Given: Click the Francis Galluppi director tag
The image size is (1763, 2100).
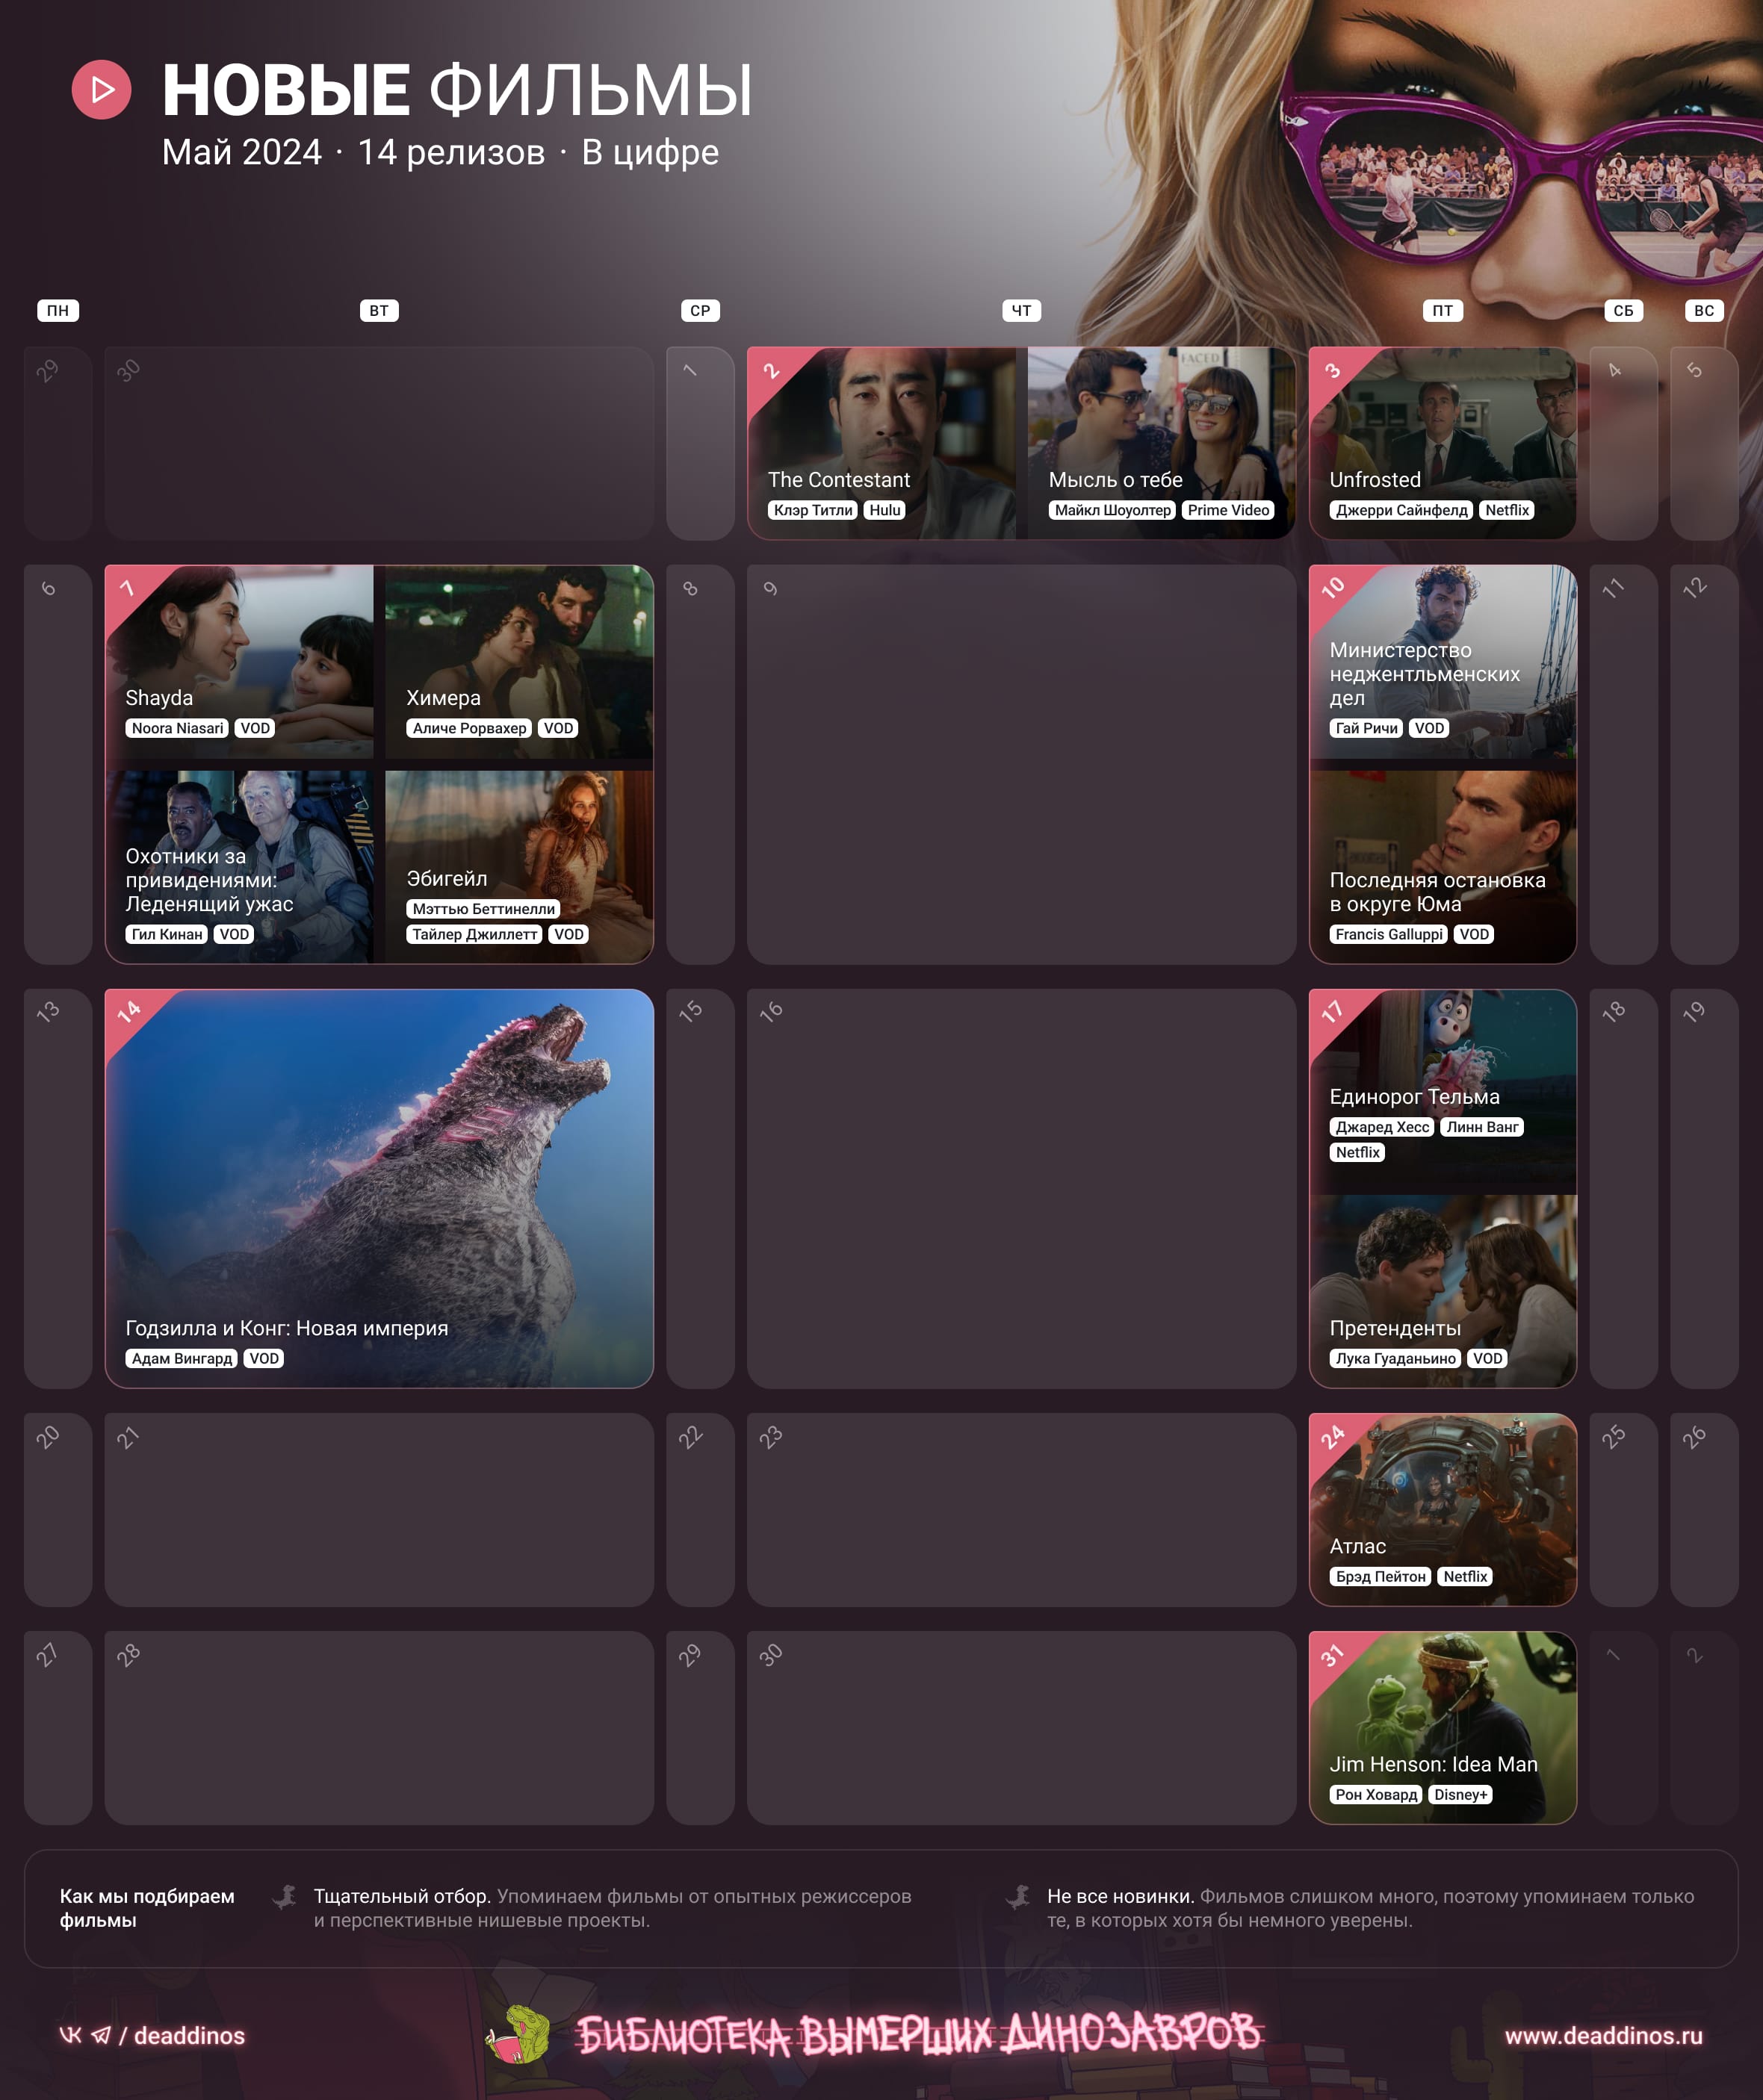Looking at the screenshot, I should [x=1389, y=934].
